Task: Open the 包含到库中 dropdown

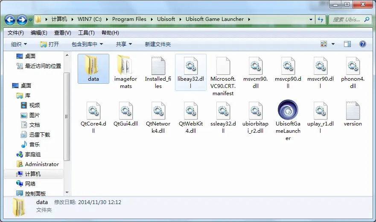Action: click(x=87, y=44)
